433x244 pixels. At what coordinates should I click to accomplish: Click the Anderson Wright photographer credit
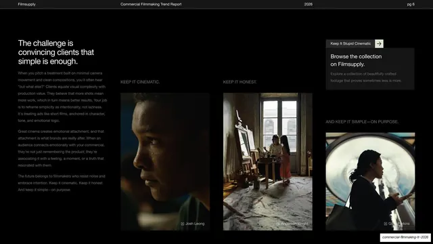(294, 224)
